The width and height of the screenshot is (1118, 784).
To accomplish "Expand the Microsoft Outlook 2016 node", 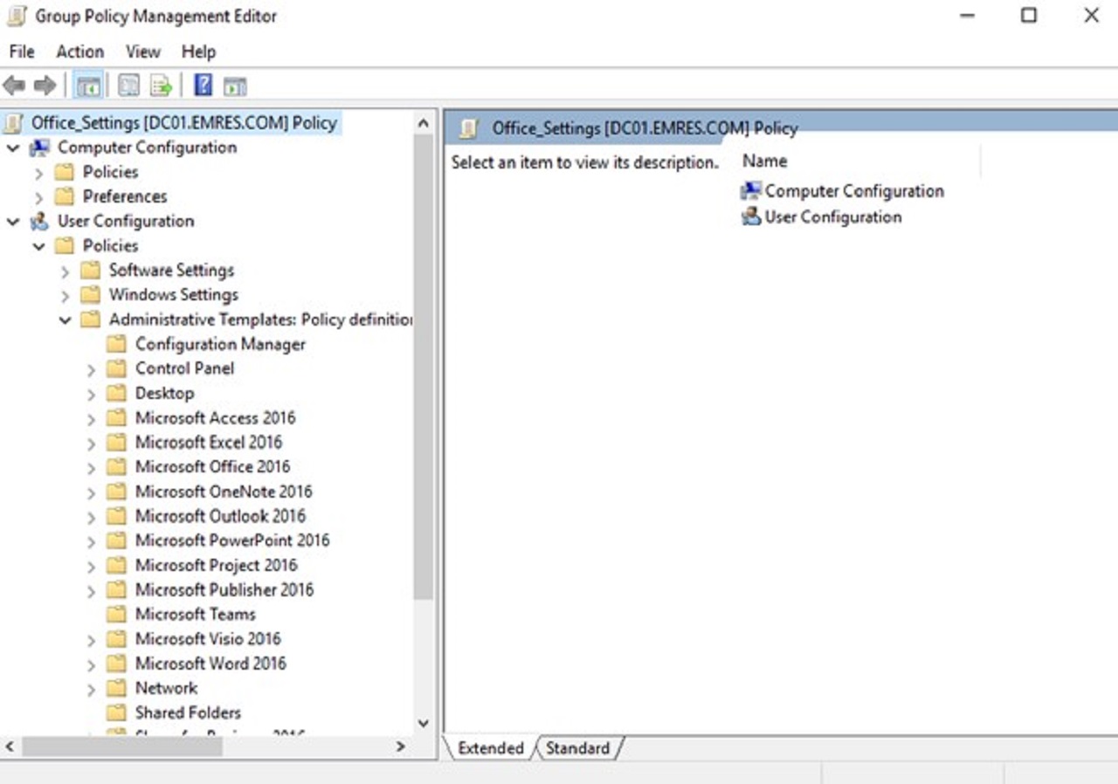I will coord(92,517).
